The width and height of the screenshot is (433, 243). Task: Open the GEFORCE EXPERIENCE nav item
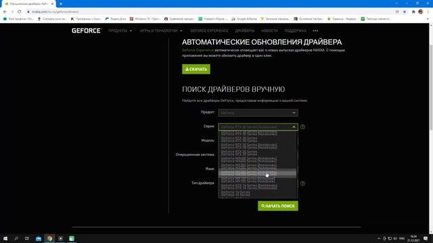pos(209,31)
